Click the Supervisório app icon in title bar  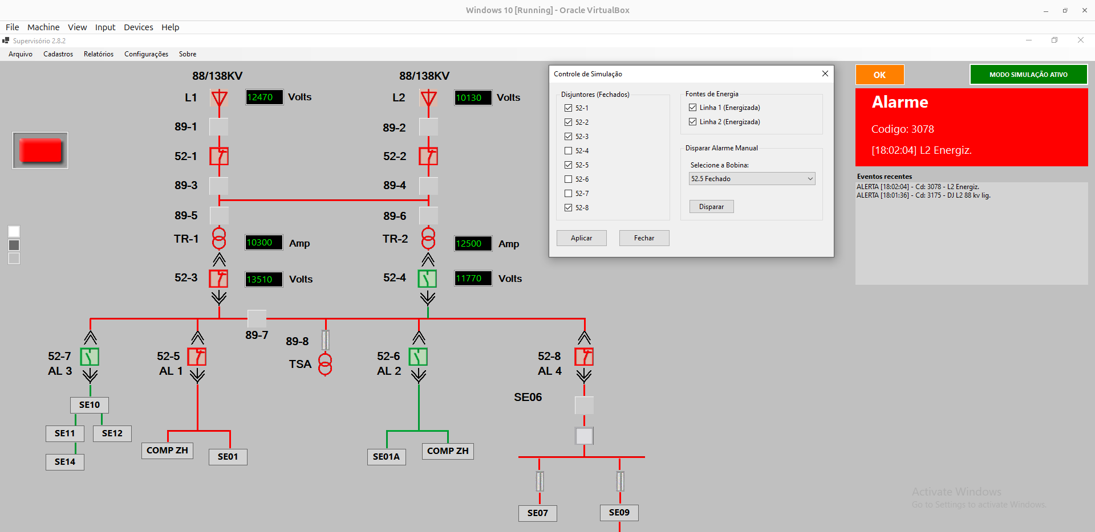[x=6, y=40]
